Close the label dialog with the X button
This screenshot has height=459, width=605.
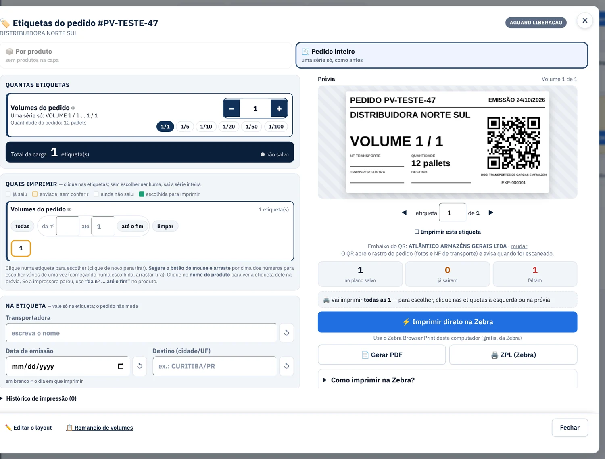pos(585,21)
